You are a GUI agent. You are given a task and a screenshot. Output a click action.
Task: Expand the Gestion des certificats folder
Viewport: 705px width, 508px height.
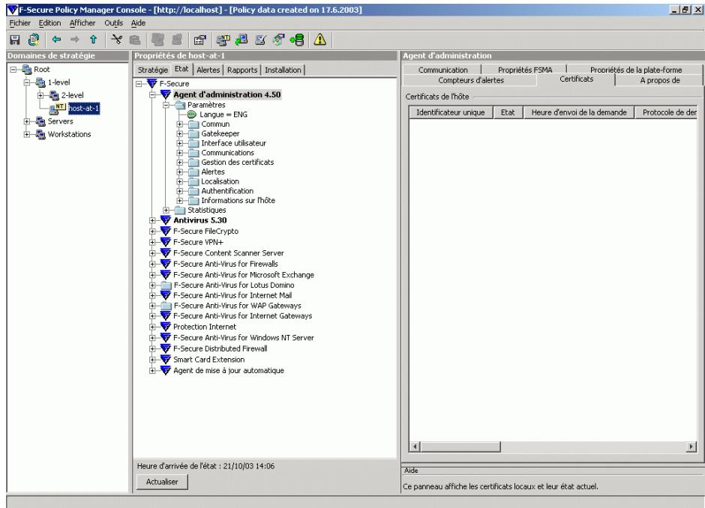(x=180, y=162)
